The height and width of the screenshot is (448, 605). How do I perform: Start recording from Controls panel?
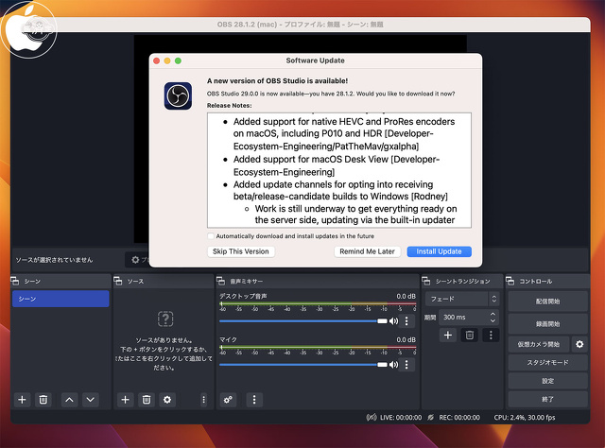pos(548,324)
